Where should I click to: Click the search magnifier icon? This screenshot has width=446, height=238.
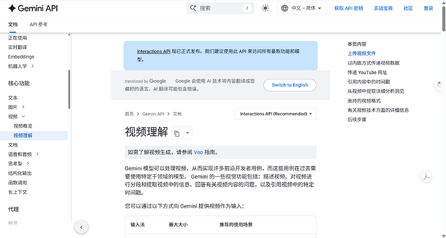click(x=193, y=8)
